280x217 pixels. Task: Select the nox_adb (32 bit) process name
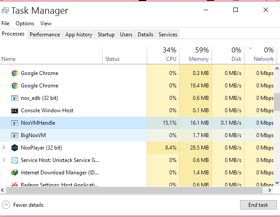[40, 98]
